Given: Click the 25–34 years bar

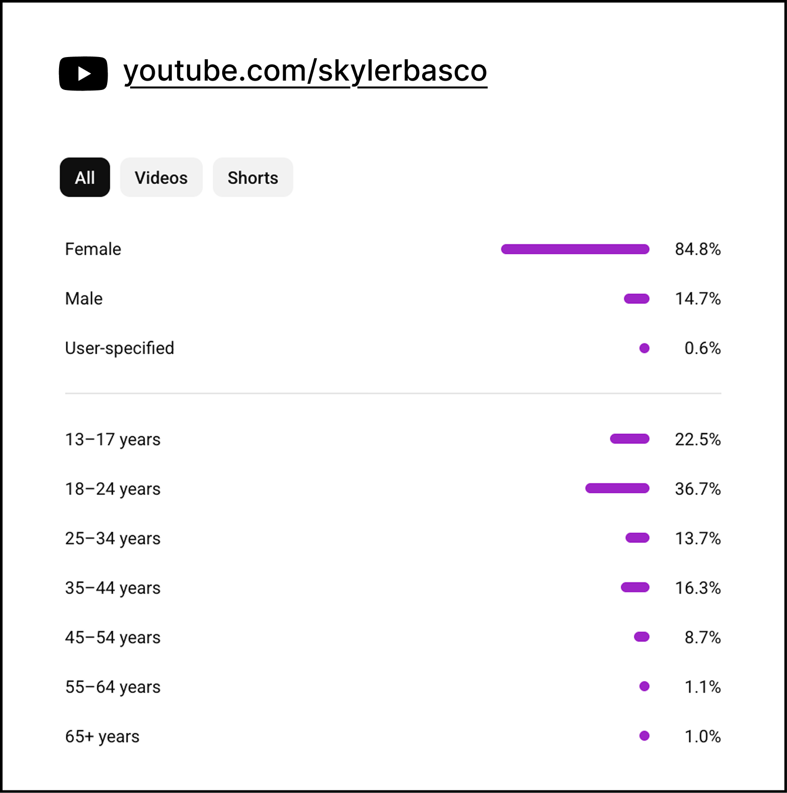Looking at the screenshot, I should point(638,538).
